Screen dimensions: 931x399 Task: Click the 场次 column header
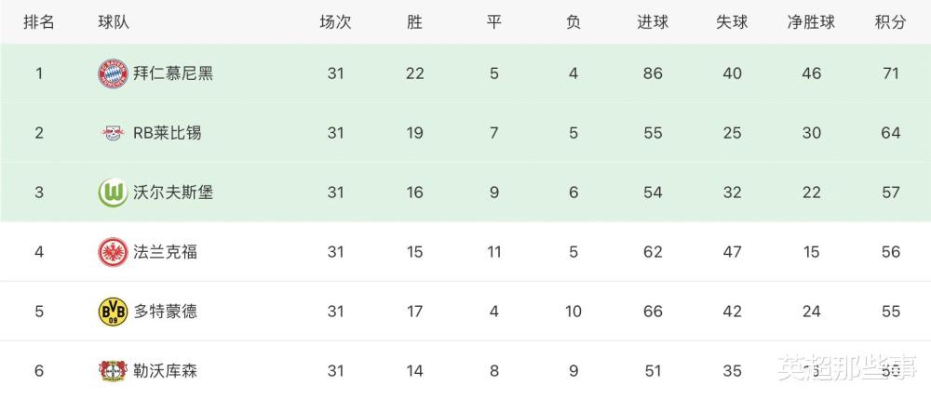tap(335, 22)
